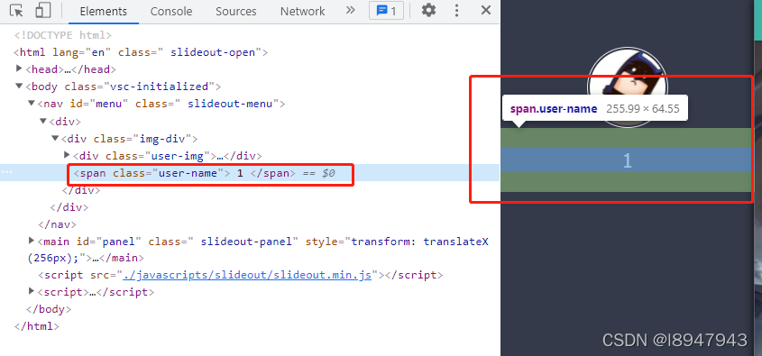
Task: Activate the inspect element picker icon
Action: pos(16,10)
